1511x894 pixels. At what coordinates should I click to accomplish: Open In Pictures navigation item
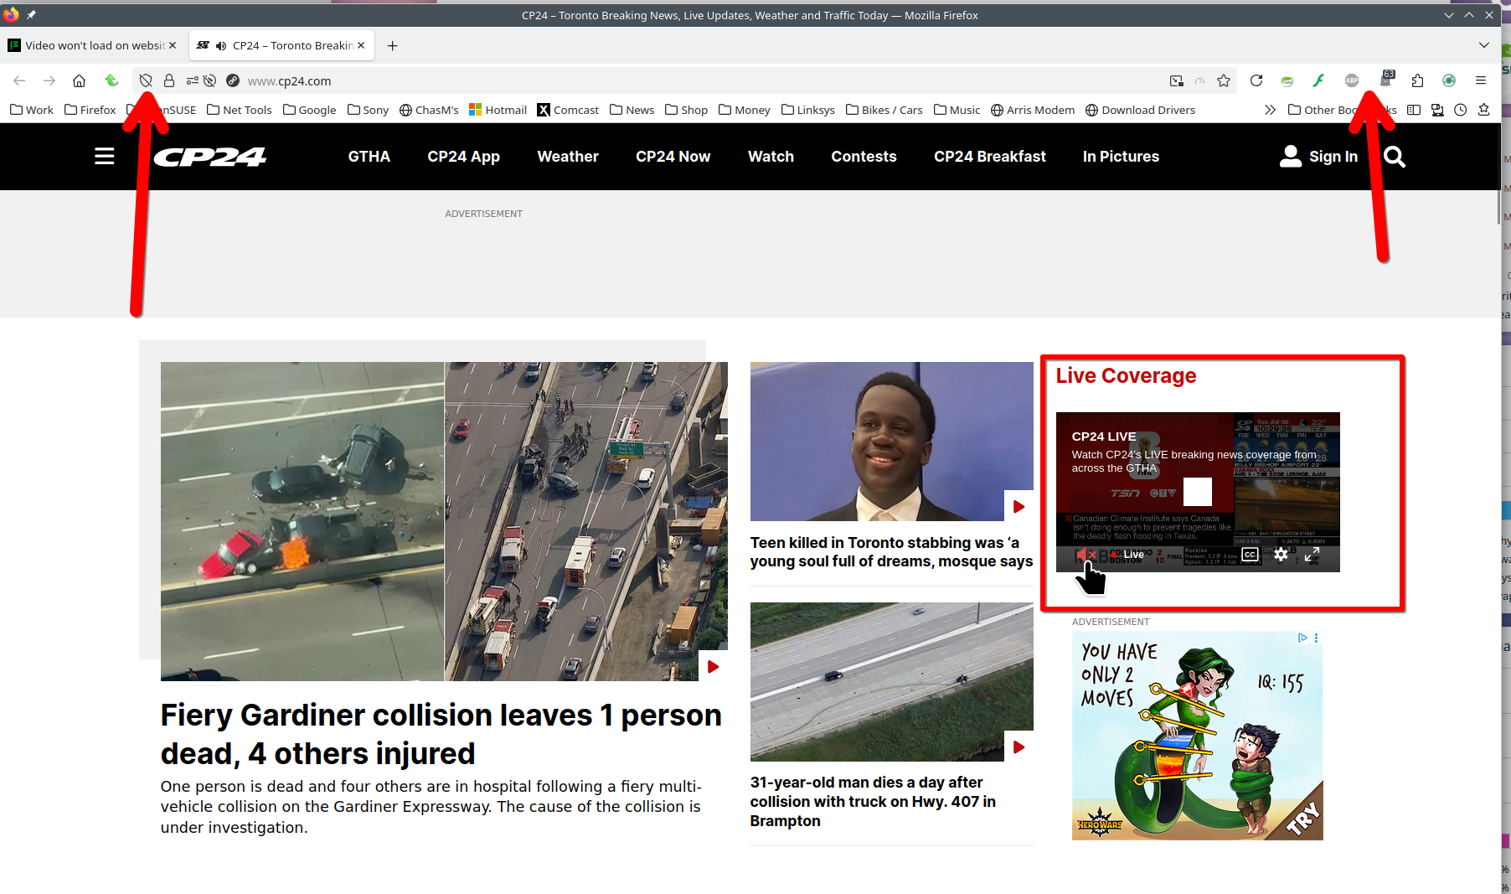pyautogui.click(x=1121, y=157)
